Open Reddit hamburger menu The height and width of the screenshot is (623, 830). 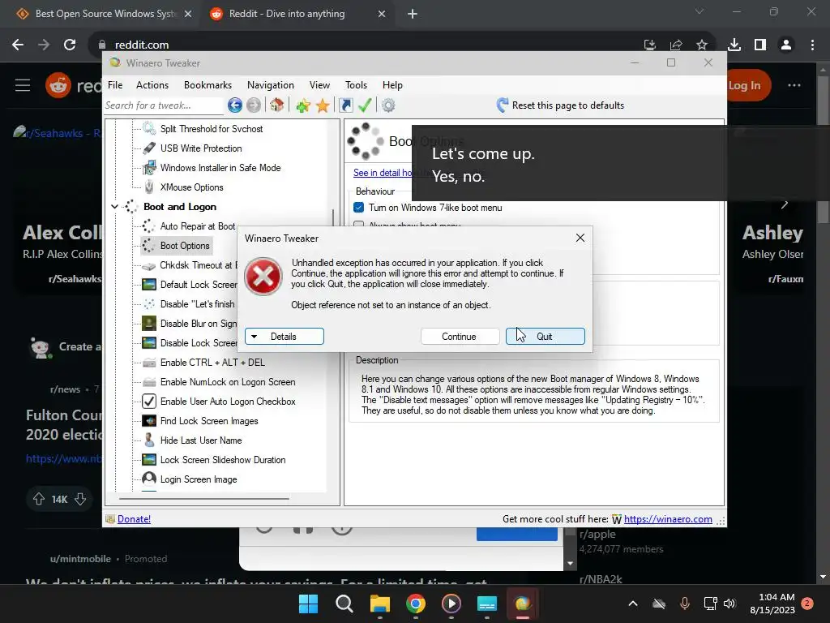[22, 85]
